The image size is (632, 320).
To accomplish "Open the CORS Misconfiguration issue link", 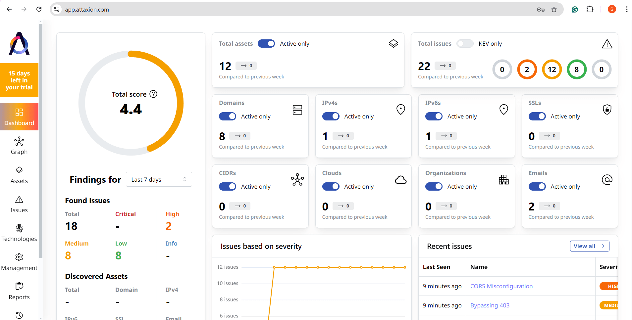I will coord(501,286).
